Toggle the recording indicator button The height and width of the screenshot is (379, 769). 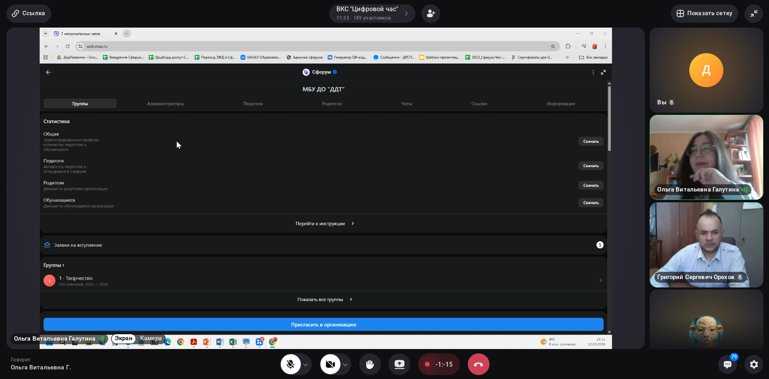pyautogui.click(x=439, y=364)
